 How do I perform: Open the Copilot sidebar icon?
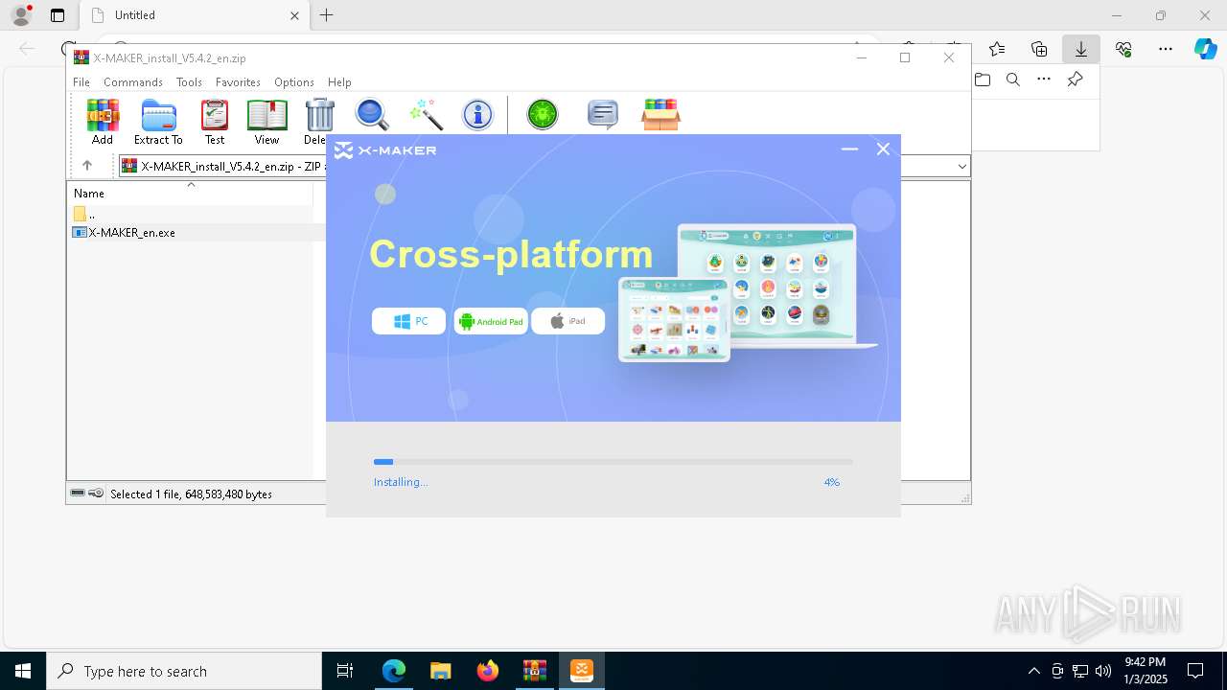1206,49
